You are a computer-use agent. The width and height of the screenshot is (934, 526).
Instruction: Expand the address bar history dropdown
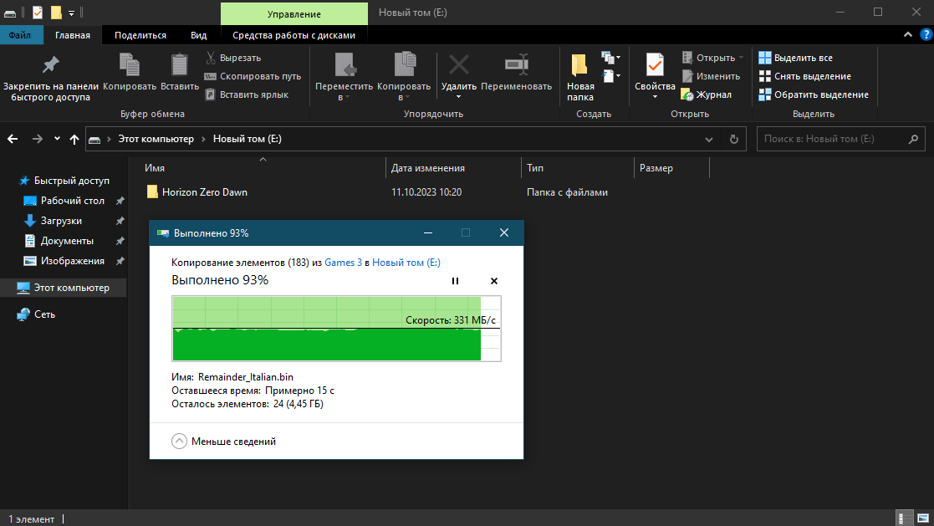coord(709,140)
